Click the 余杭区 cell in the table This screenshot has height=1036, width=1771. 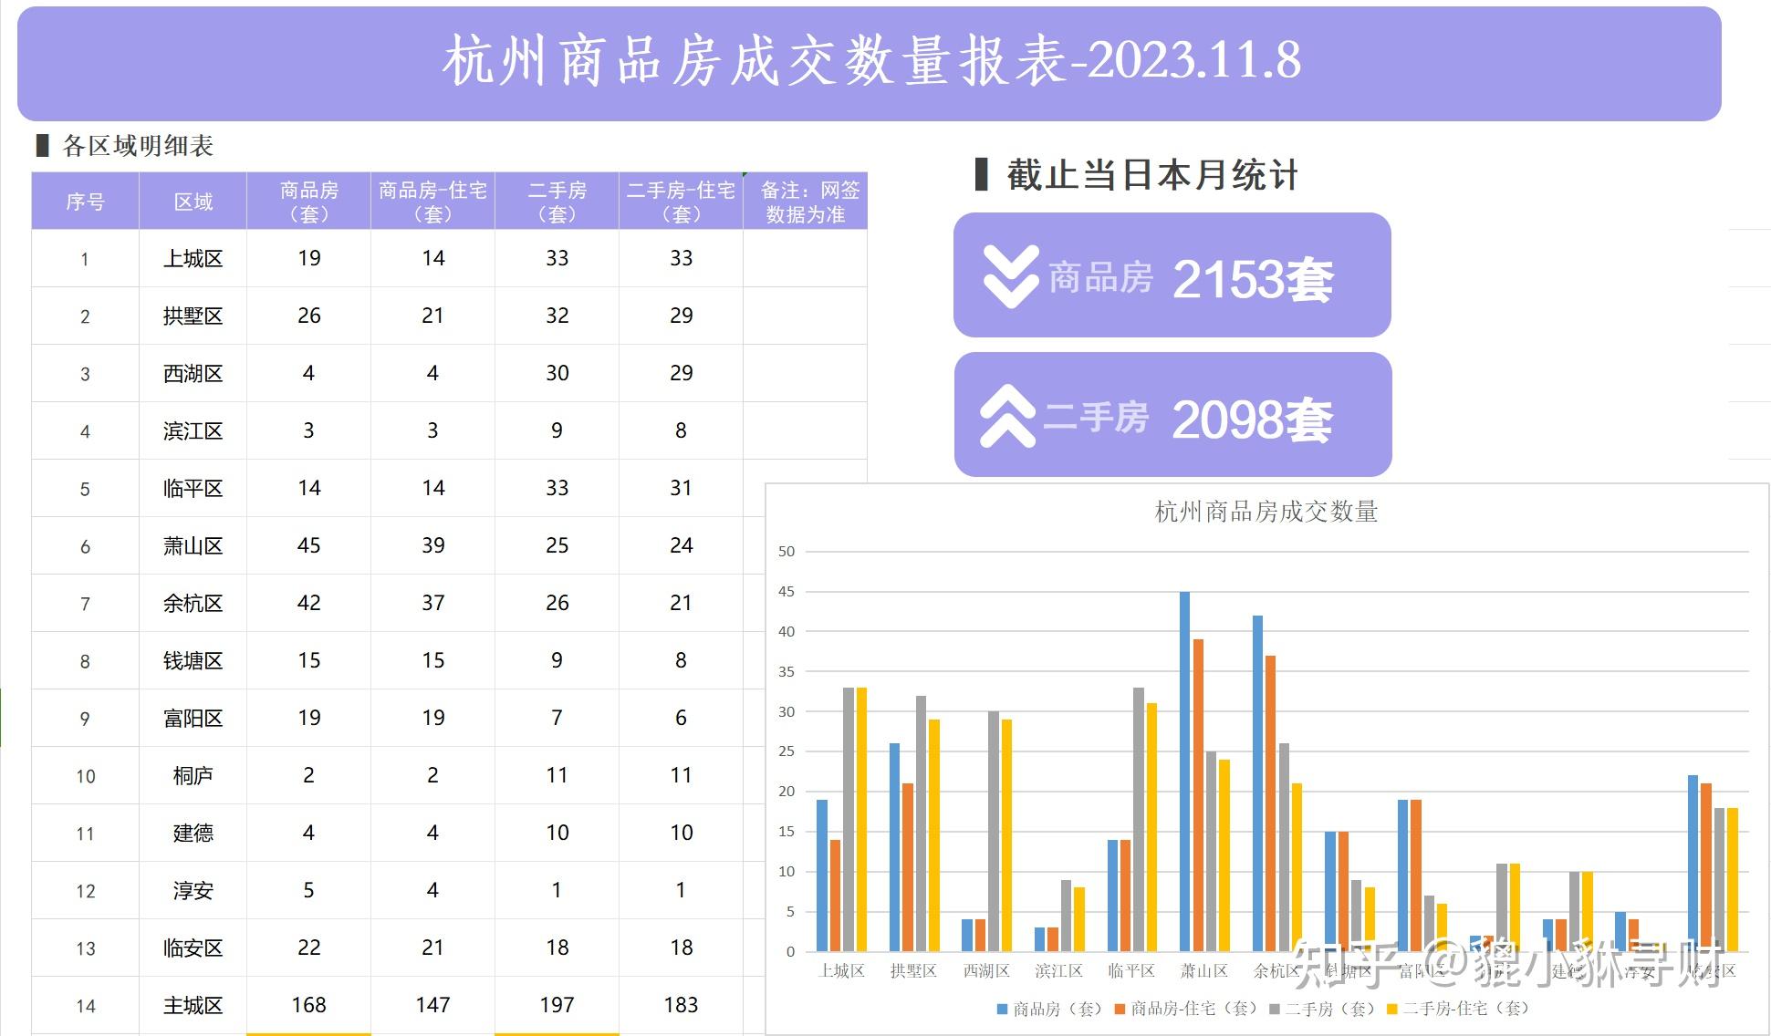pos(193,604)
